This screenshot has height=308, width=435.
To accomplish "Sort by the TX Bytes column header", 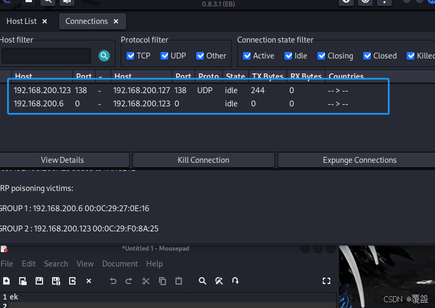I will tap(267, 76).
